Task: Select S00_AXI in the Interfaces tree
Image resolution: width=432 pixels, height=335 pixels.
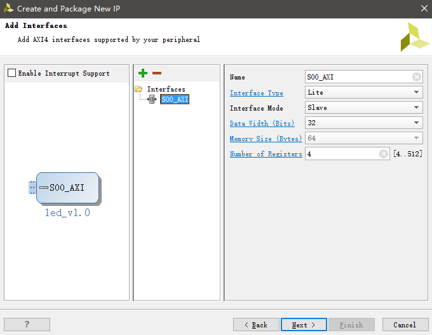Action: (175, 99)
